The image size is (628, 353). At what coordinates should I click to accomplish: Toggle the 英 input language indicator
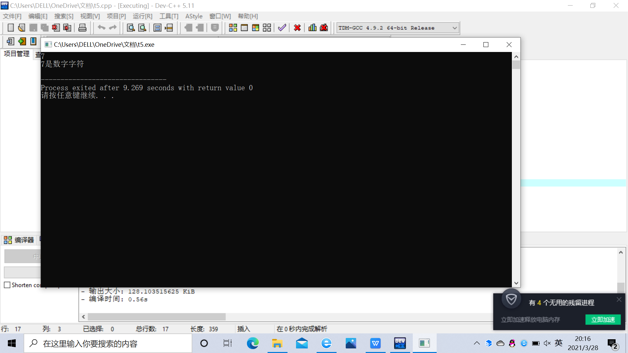558,343
